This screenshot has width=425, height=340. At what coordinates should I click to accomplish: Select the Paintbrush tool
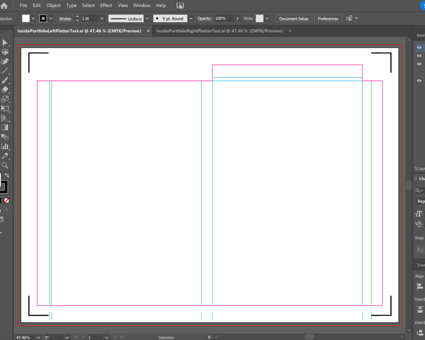tap(5, 80)
